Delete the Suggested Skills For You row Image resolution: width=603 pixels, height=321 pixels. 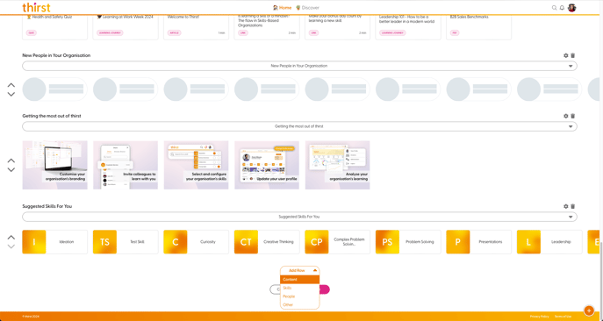coord(572,206)
